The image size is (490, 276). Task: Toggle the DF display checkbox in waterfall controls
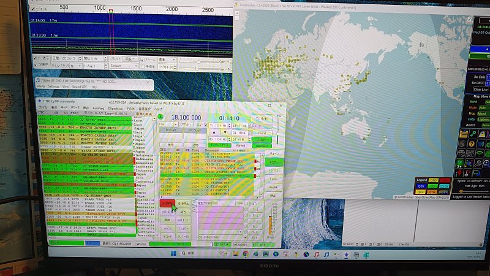click(35, 65)
